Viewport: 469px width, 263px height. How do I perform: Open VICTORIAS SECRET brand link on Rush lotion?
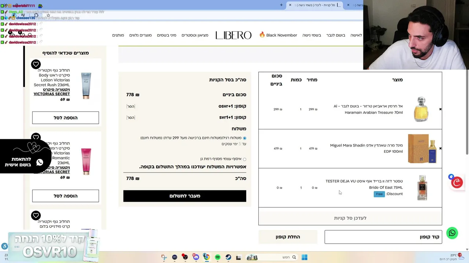tap(52, 92)
